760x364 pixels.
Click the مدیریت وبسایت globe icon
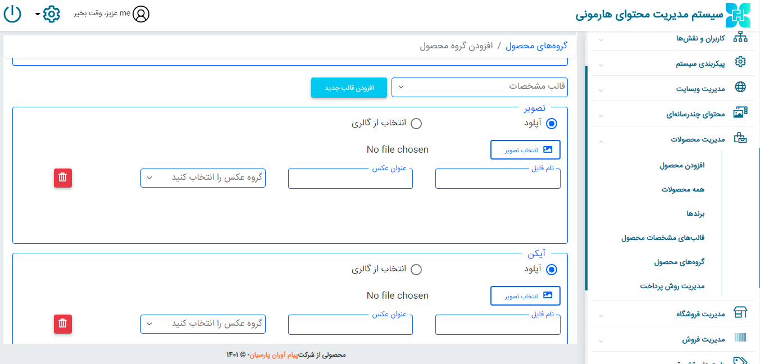[740, 87]
